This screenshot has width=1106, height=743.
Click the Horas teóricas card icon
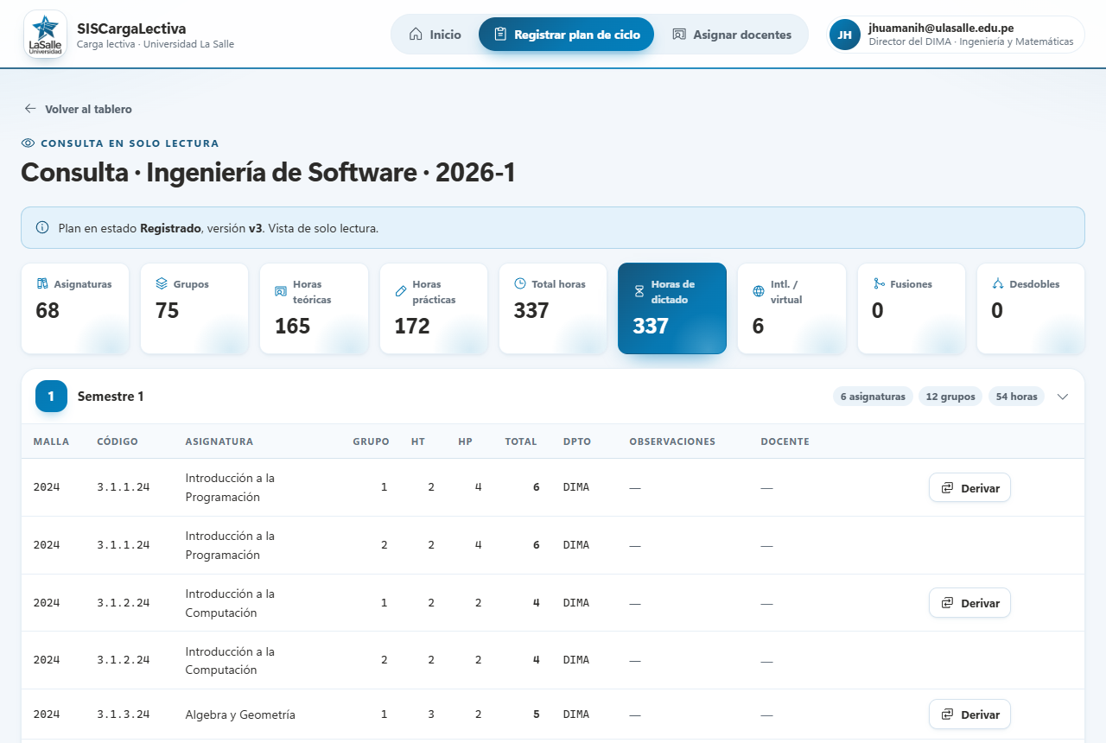point(280,291)
